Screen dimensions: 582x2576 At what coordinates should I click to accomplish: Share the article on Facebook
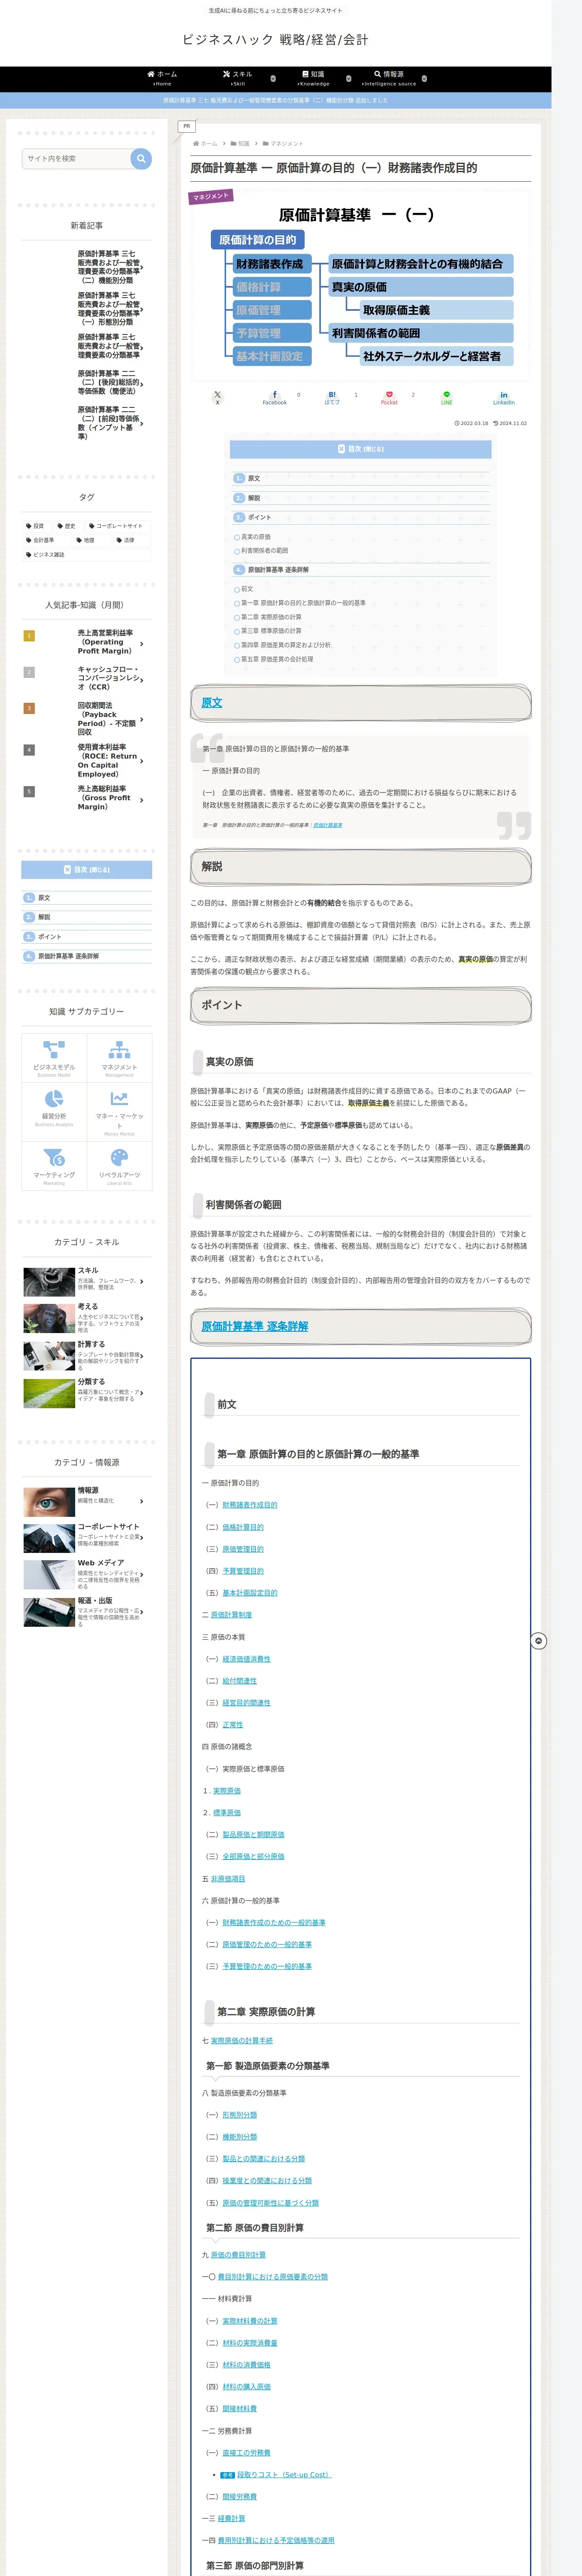(274, 397)
